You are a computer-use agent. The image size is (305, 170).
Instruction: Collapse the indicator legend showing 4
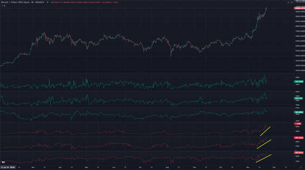tap(3, 6)
